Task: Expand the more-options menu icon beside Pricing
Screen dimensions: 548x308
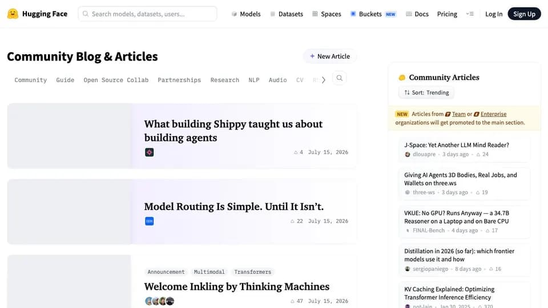Action: (470, 14)
